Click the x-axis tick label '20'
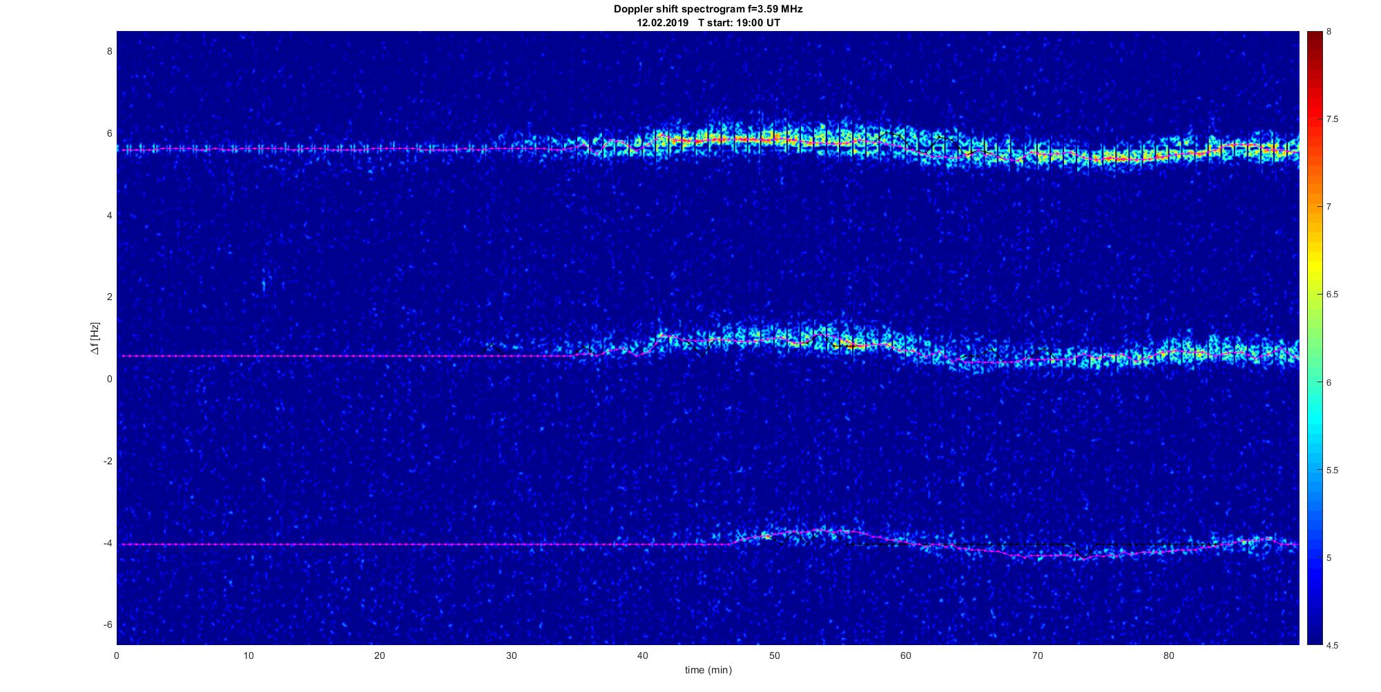 [380, 655]
